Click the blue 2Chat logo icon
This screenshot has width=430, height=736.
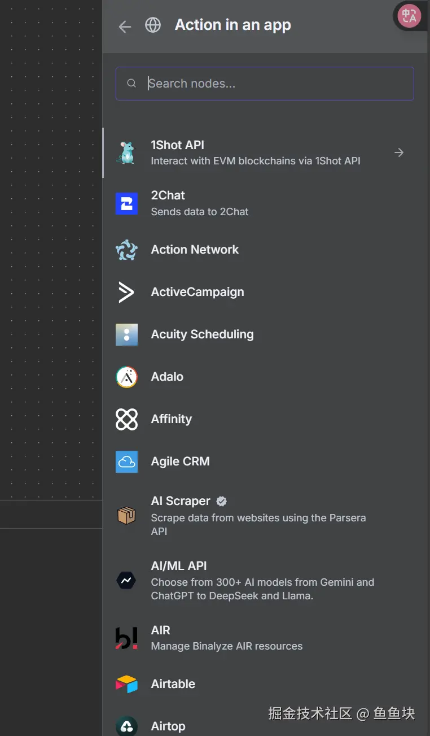[126, 203]
